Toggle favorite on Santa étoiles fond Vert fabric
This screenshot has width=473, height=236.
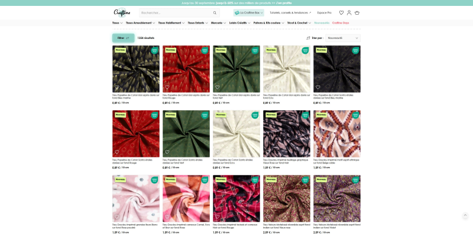[x=167, y=152]
